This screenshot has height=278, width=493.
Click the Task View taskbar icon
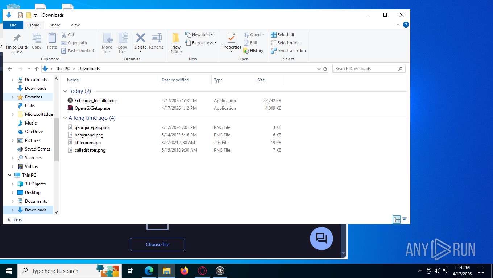coord(130,271)
